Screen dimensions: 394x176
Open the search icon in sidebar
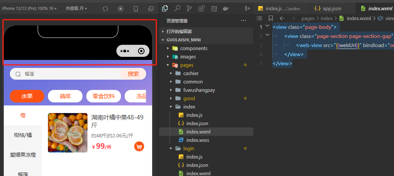pyautogui.click(x=177, y=8)
